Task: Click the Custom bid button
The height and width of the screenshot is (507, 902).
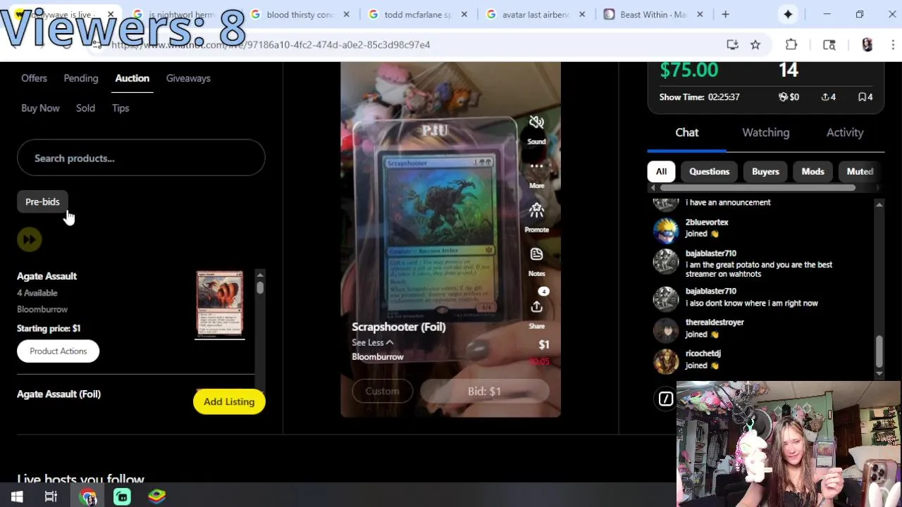Action: (382, 391)
